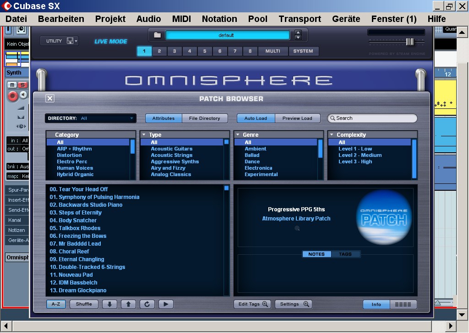
Task: Filter by category ARP + Rhythm
Action: pos(74,149)
